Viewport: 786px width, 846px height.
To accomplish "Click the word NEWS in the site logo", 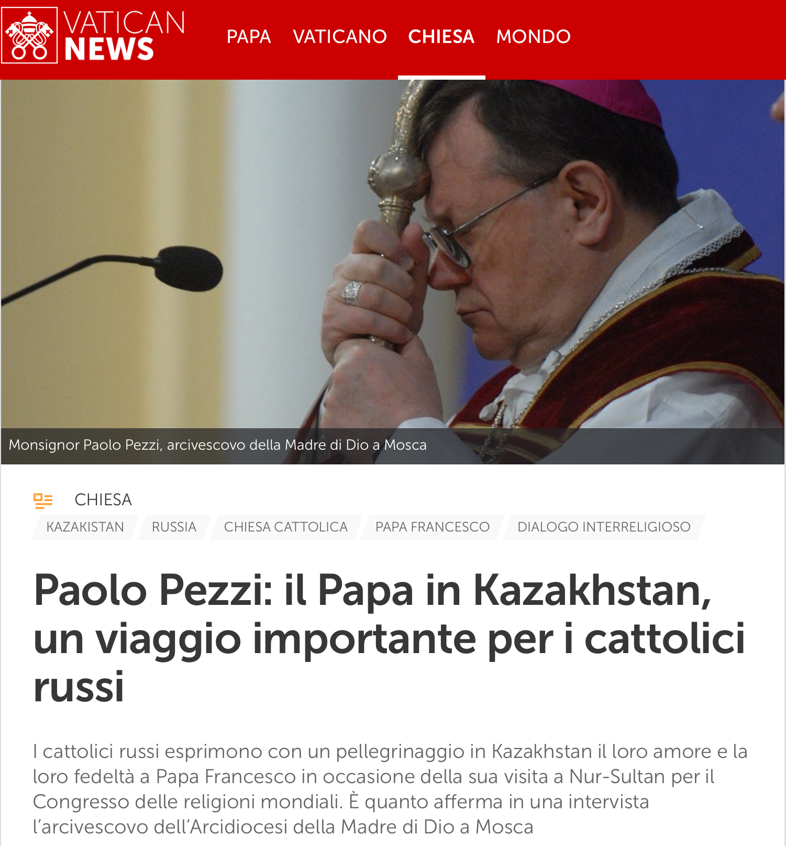I will point(109,49).
